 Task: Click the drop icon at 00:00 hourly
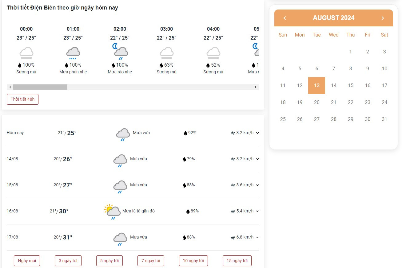(20, 65)
